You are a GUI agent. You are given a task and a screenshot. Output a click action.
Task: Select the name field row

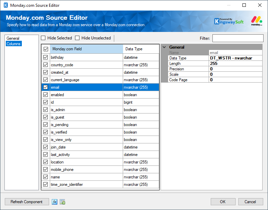tap(100, 177)
